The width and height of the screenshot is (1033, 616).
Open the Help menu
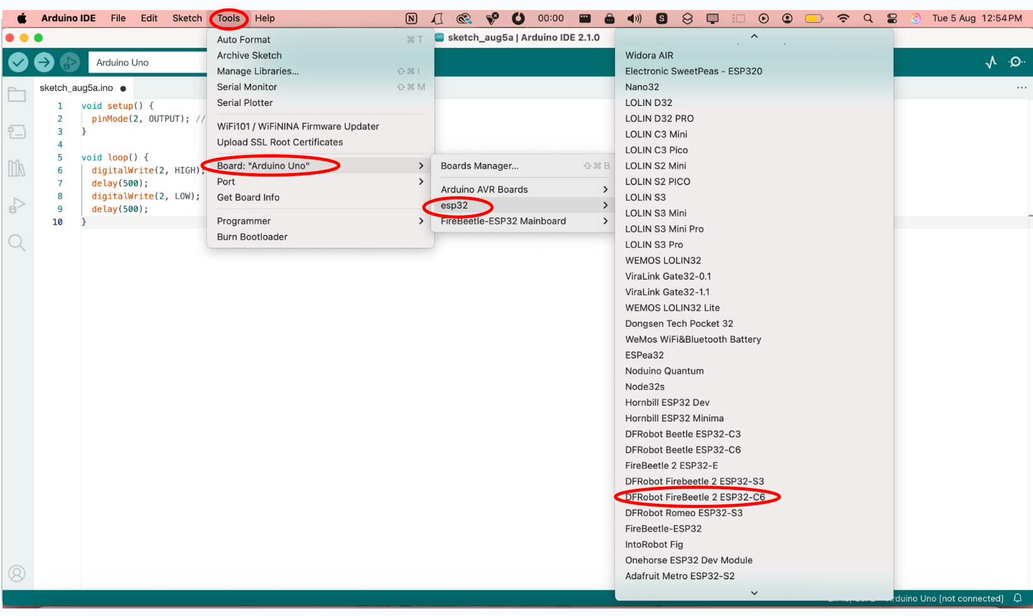point(265,18)
